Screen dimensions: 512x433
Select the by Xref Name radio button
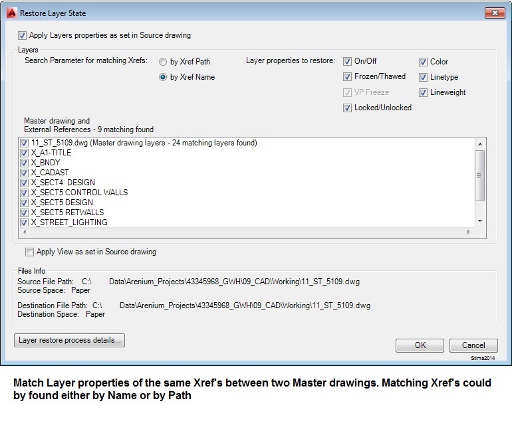click(x=163, y=77)
